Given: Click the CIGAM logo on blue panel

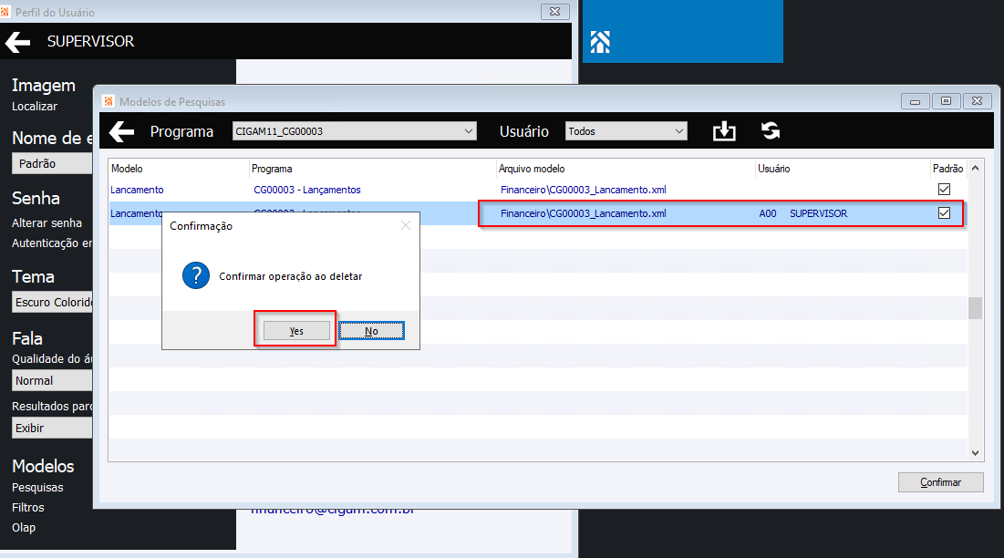Looking at the screenshot, I should tap(600, 42).
